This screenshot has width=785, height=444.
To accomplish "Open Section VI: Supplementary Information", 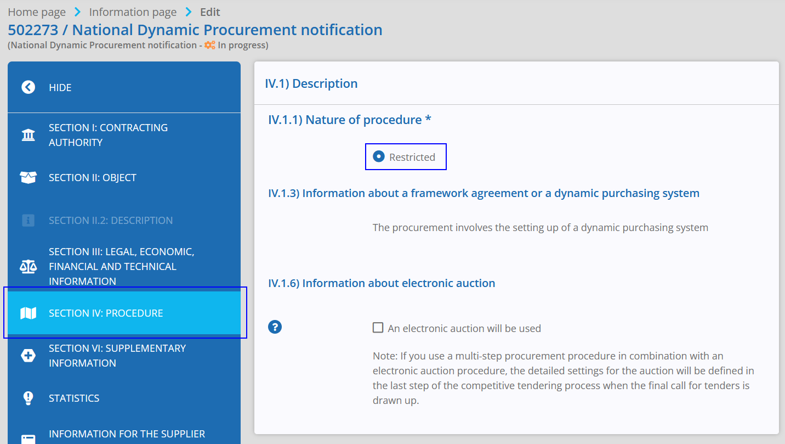I will tap(118, 356).
